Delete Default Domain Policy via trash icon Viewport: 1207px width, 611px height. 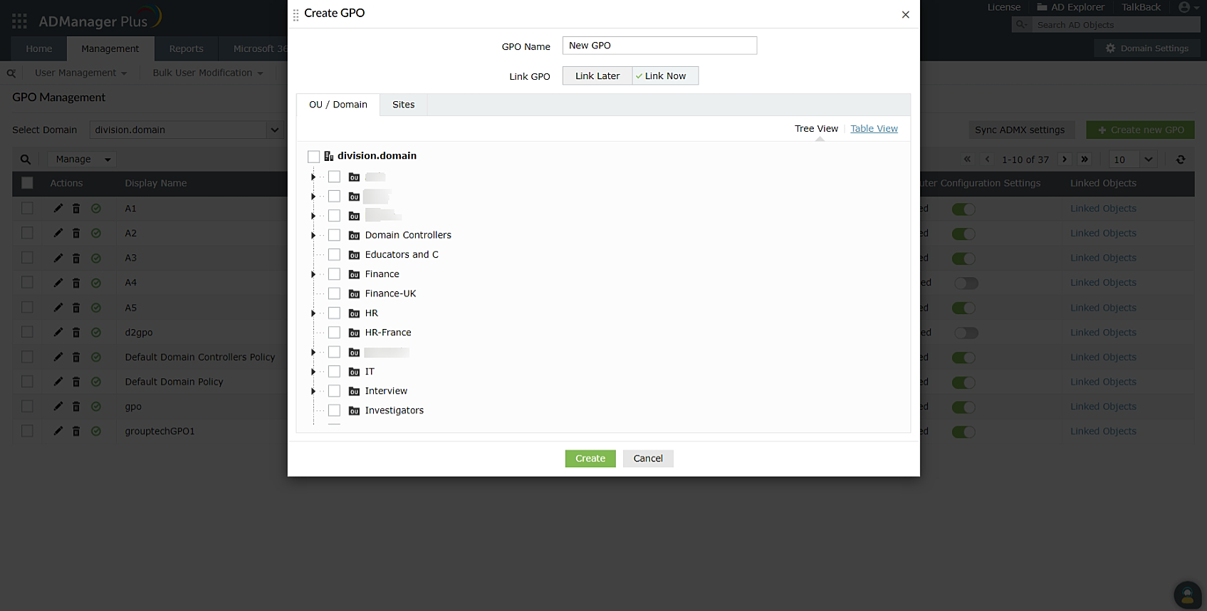(76, 382)
